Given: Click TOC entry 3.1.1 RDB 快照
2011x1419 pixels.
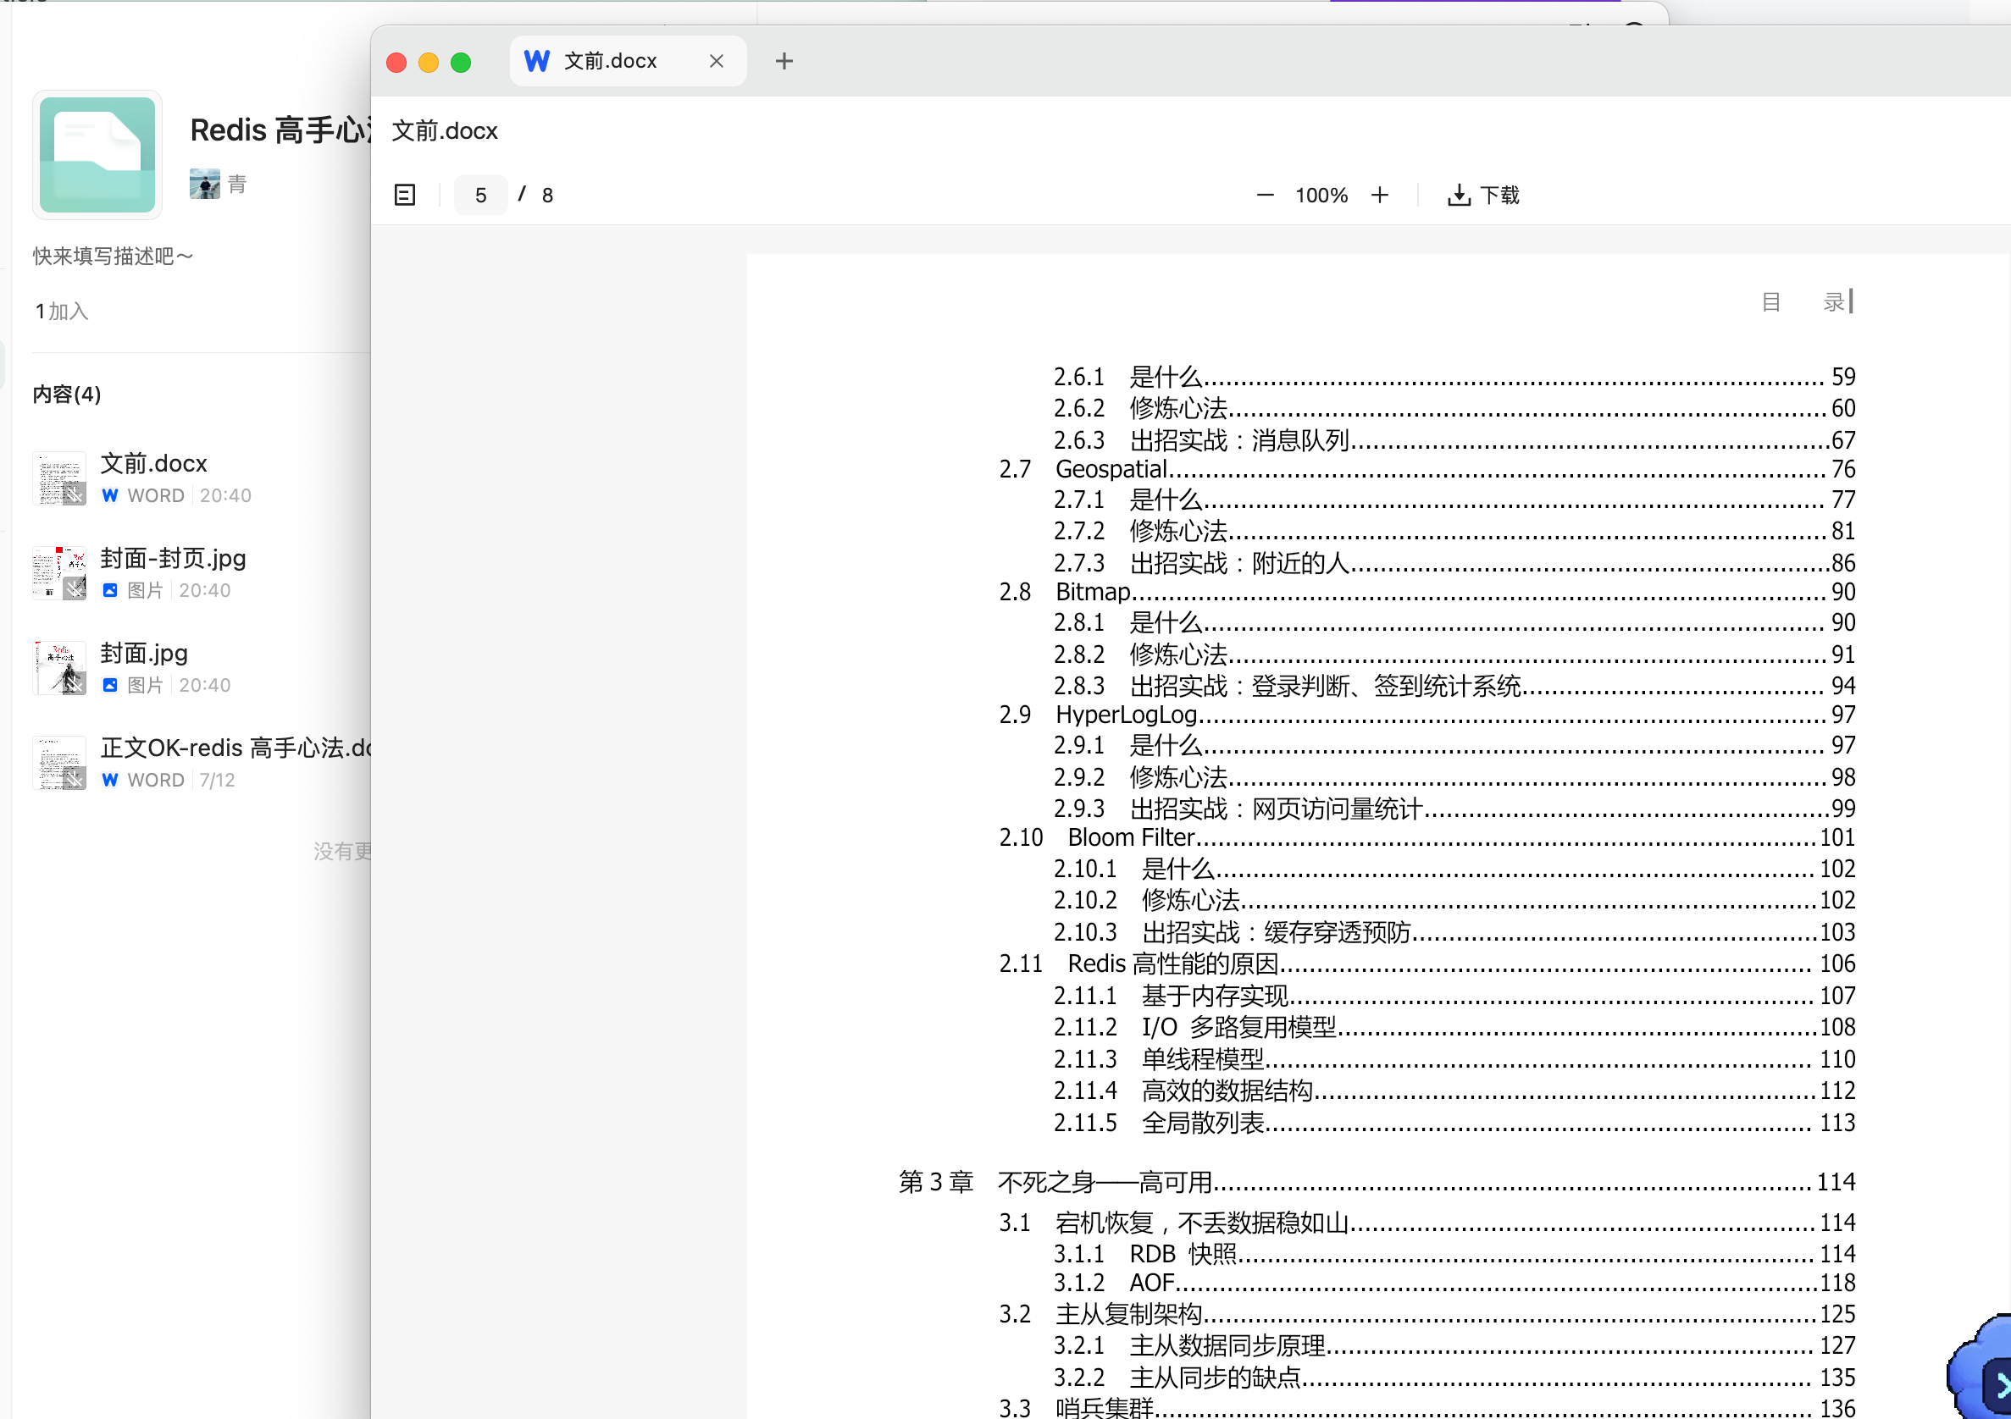Looking at the screenshot, I should [x=1454, y=1254].
